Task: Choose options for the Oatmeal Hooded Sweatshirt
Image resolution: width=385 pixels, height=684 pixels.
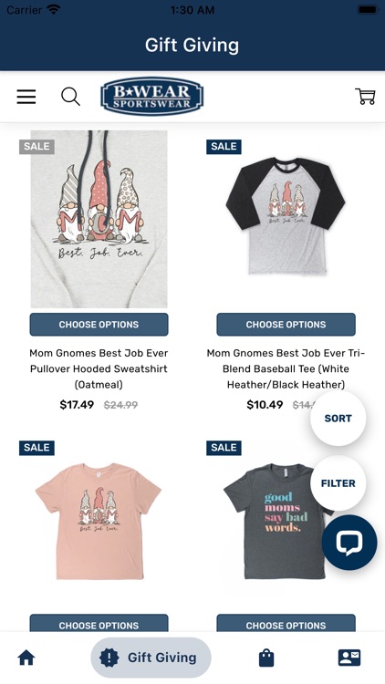Action: [x=99, y=325]
